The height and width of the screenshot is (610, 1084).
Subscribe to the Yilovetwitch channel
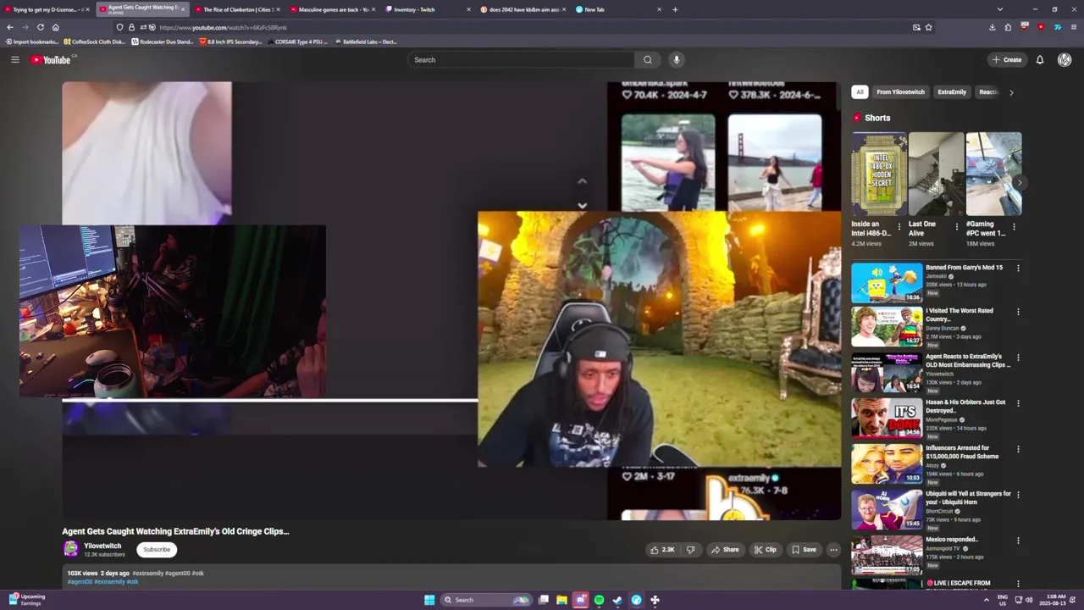[x=157, y=550]
